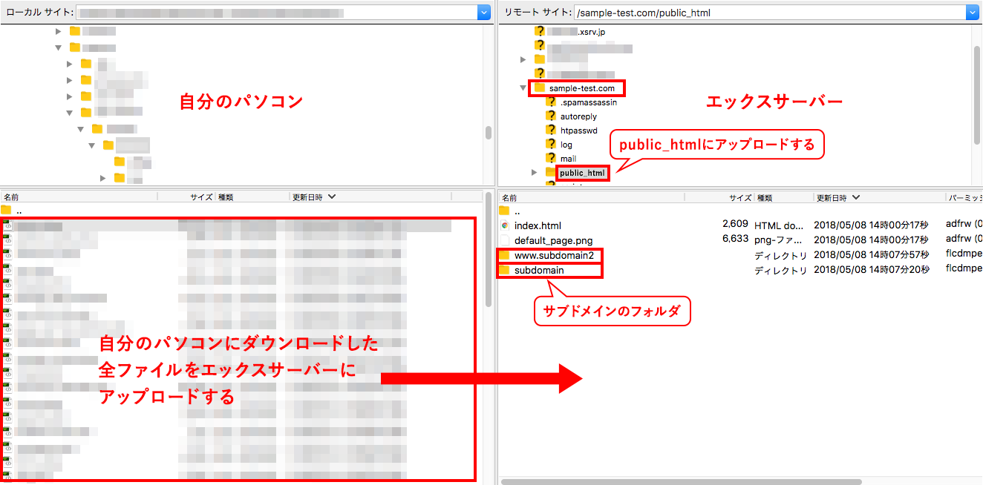Click the local site path field
Viewport: 983px width, 485px height.
point(277,13)
